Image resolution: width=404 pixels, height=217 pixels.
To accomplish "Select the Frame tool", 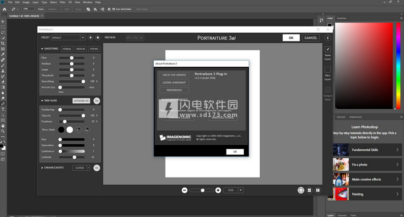I will (x=3, y=49).
